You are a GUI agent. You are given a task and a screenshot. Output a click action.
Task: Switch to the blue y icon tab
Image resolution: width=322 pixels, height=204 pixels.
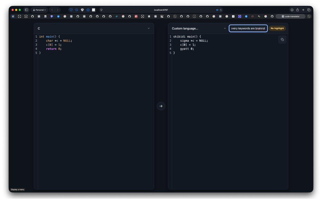[58, 16]
